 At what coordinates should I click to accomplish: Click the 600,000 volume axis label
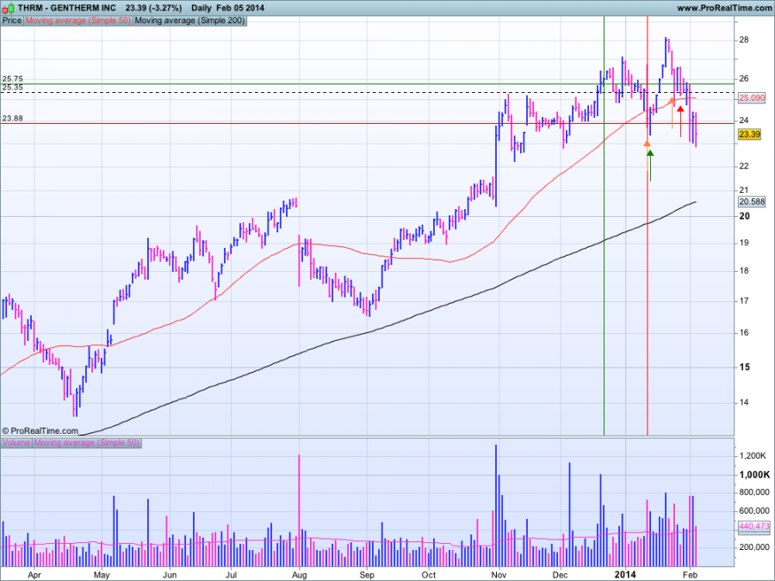click(x=754, y=510)
